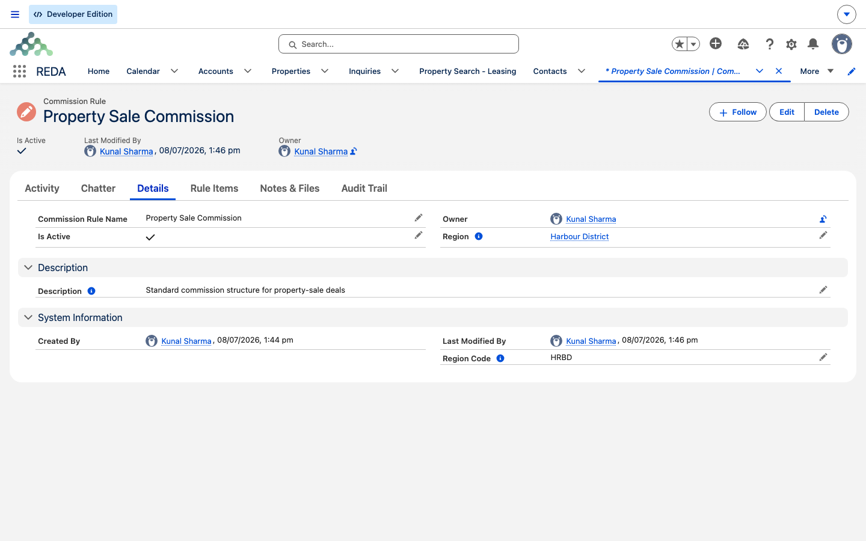This screenshot has width=866, height=541.
Task: Edit the Region field with pencil icon
Action: (823, 236)
